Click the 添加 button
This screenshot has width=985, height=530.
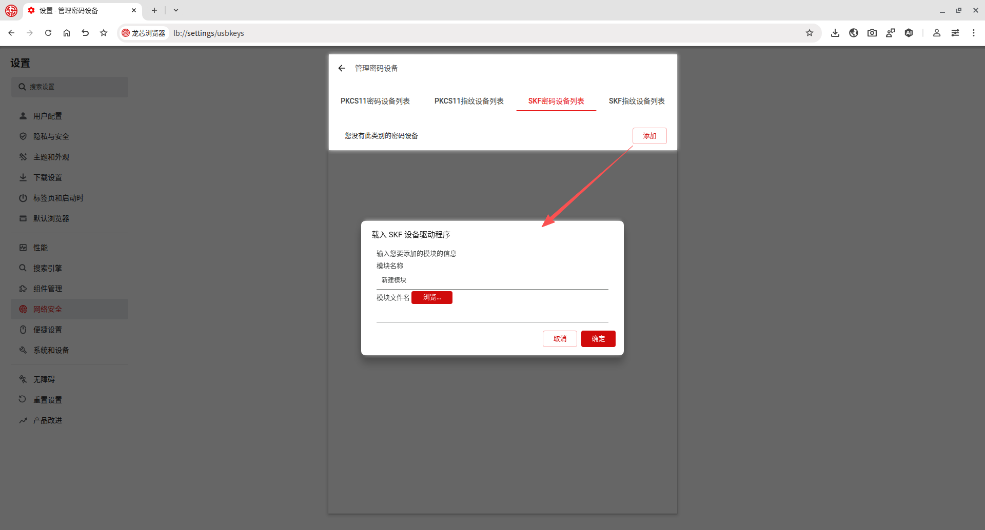(x=649, y=136)
